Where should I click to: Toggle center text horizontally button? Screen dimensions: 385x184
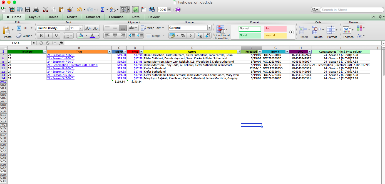pos(115,35)
